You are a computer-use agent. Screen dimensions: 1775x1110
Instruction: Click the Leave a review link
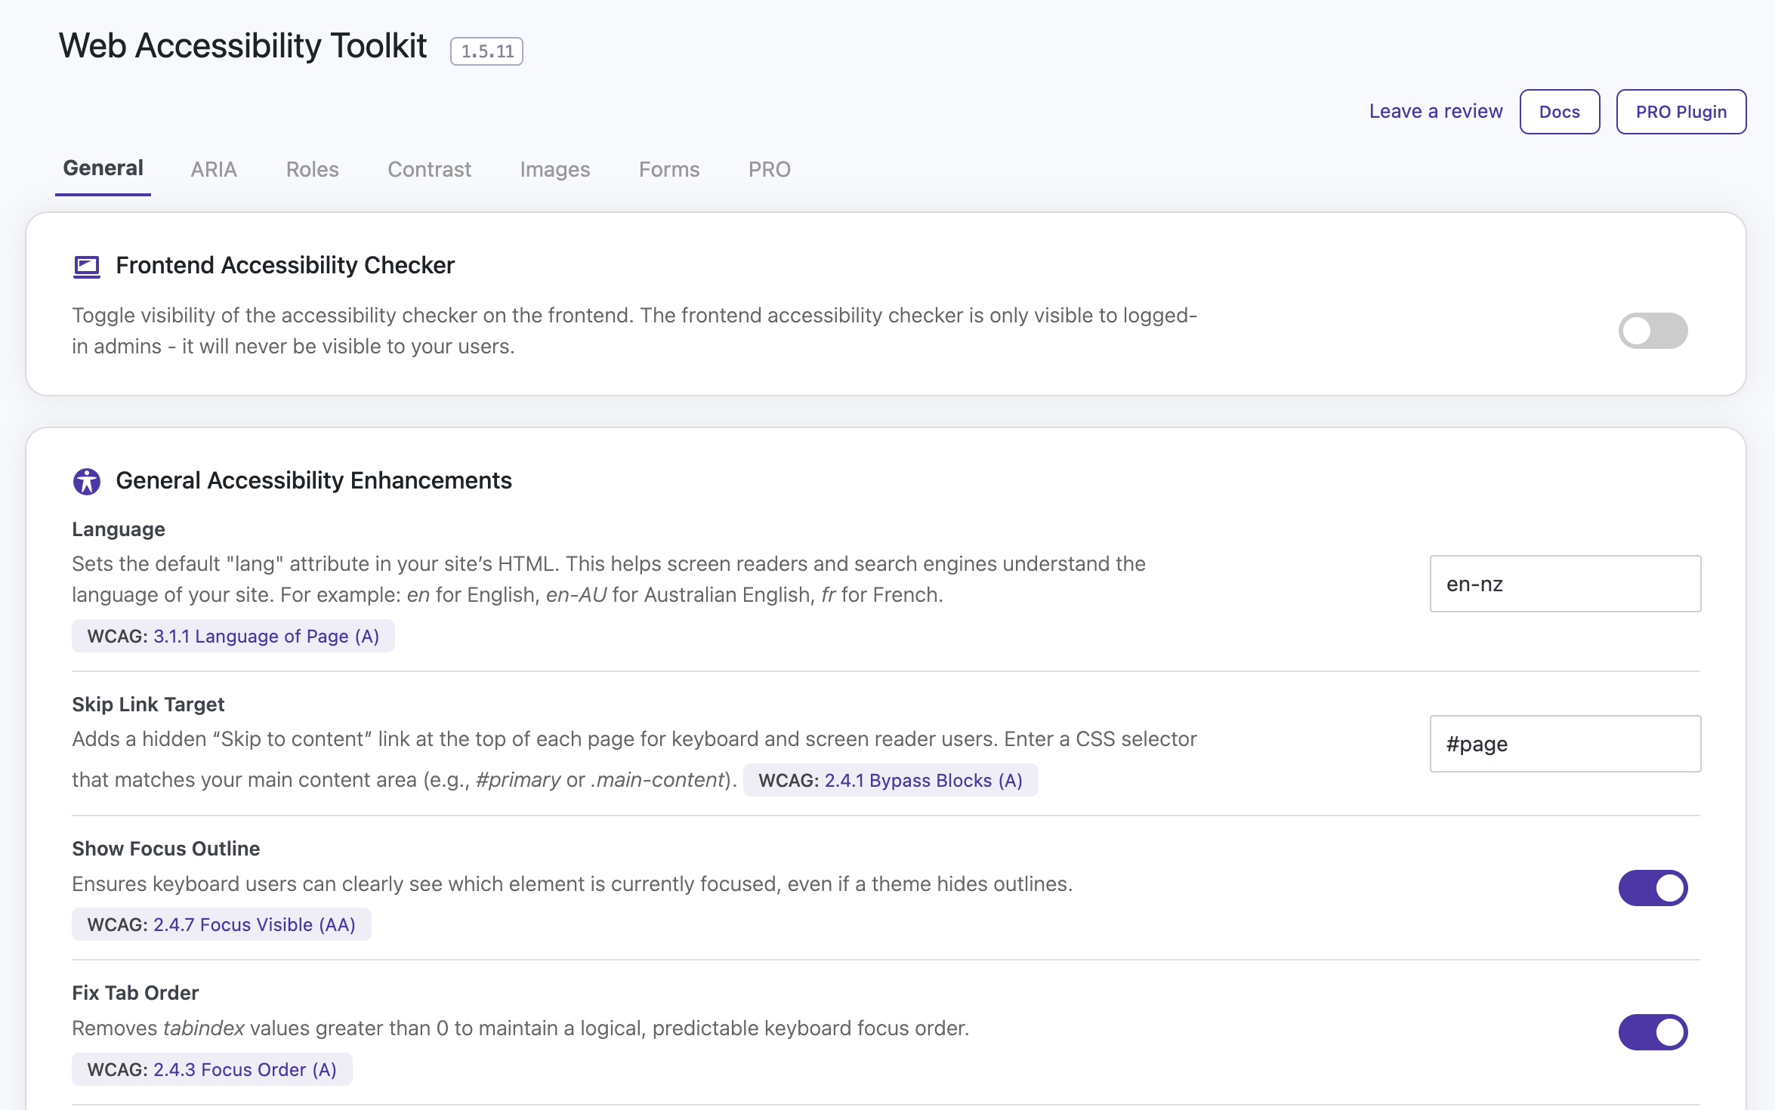(x=1435, y=112)
